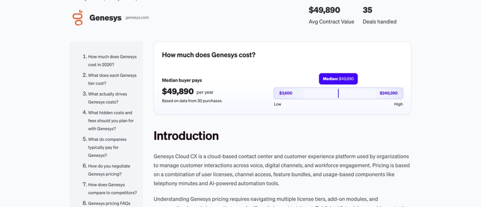481x207 pixels.
Task: Click the 'Median: $49,890' tooltip badge
Action: point(338,79)
